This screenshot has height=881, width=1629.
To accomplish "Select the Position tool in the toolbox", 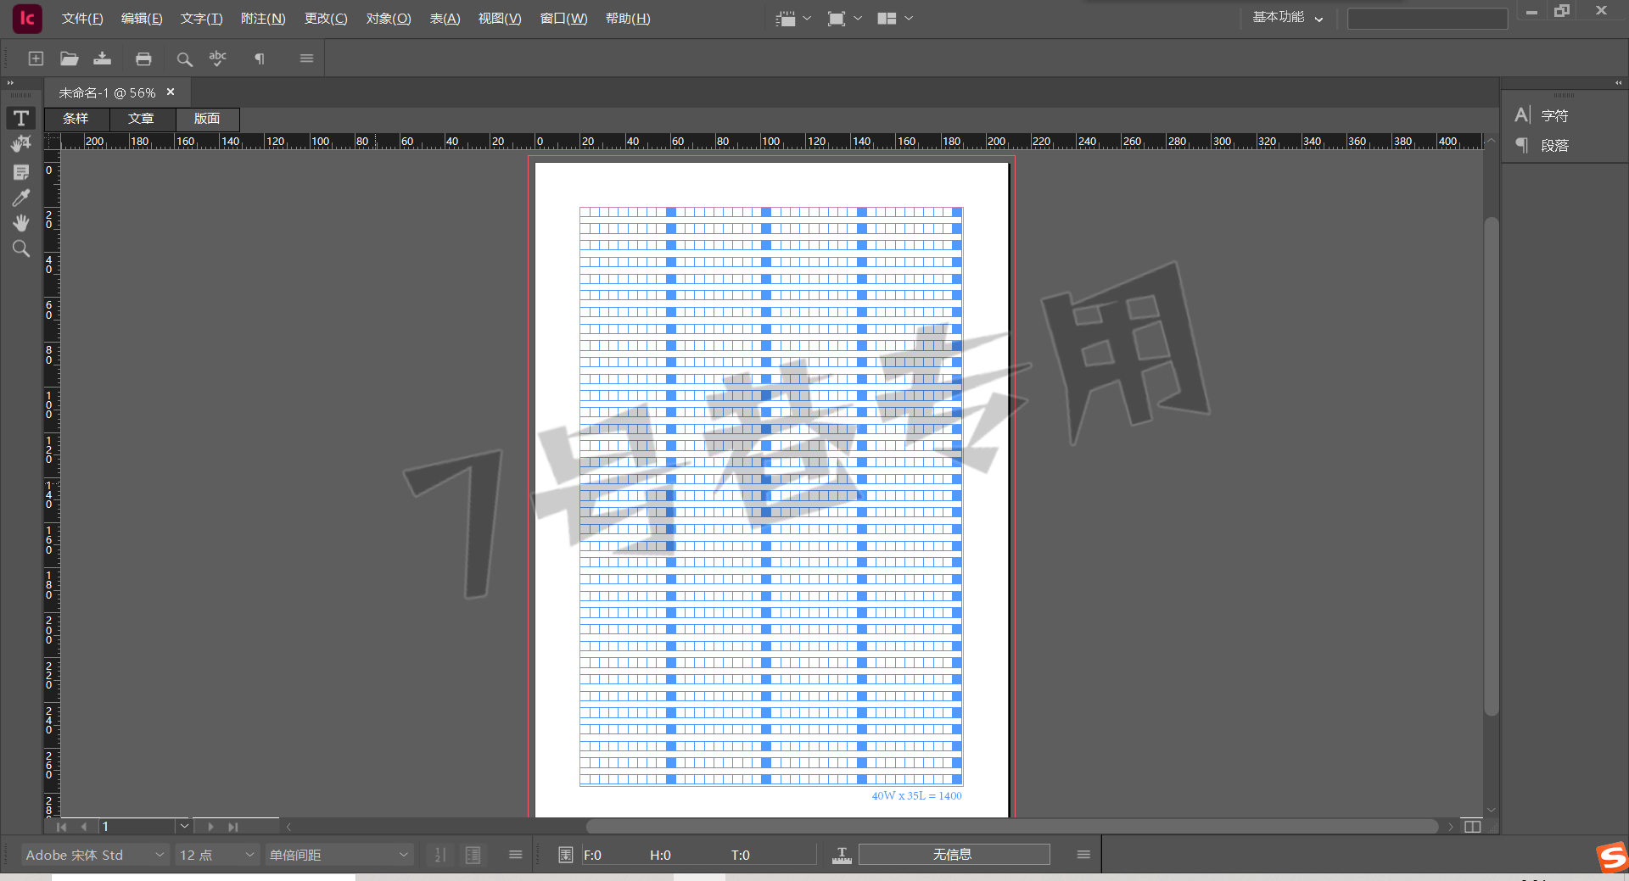I will [x=21, y=144].
